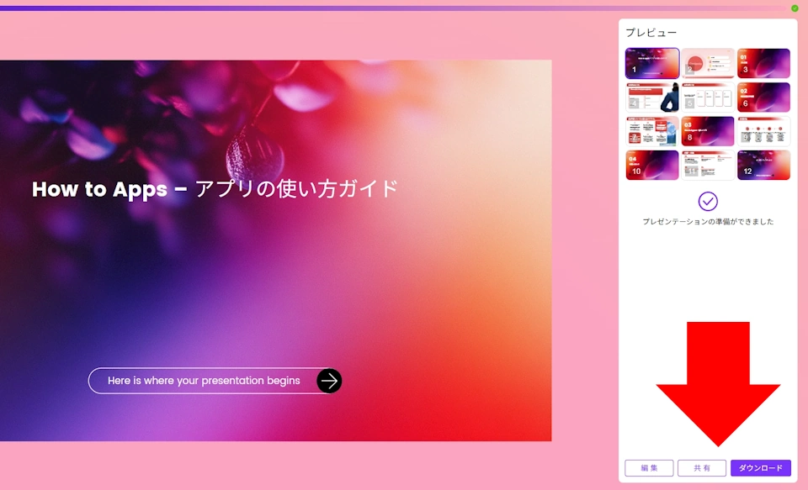Viewport: 808px width, 490px height.
Task: Select slide 12 thumbnail in preview
Action: pos(763,166)
